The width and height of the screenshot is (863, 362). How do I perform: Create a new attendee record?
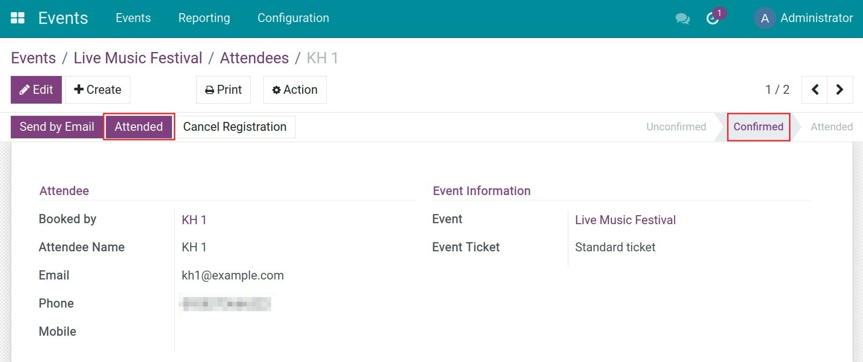point(97,90)
